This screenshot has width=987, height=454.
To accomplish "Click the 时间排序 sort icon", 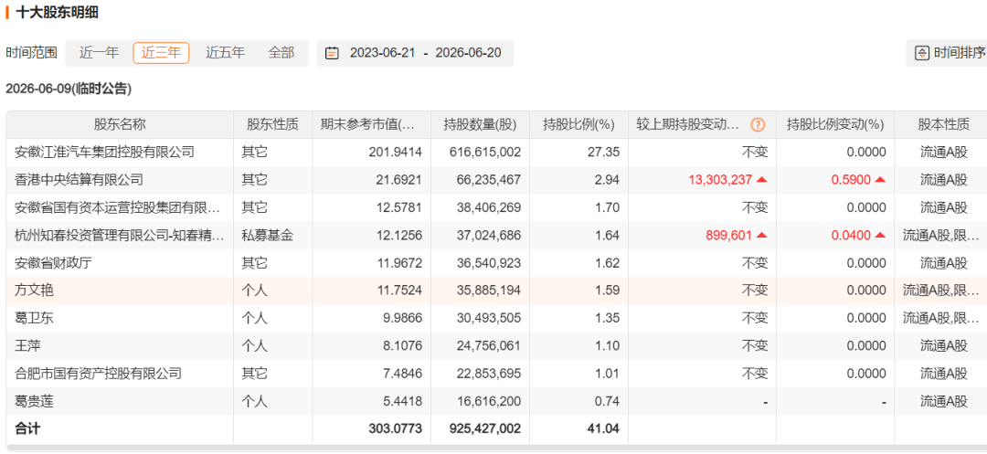I will point(921,53).
